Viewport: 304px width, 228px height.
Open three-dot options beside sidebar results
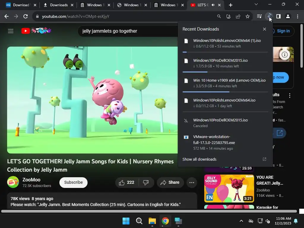[x=290, y=95]
